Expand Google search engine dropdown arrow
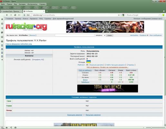This screenshot has width=166, height=129. pyautogui.click(x=125, y=15)
